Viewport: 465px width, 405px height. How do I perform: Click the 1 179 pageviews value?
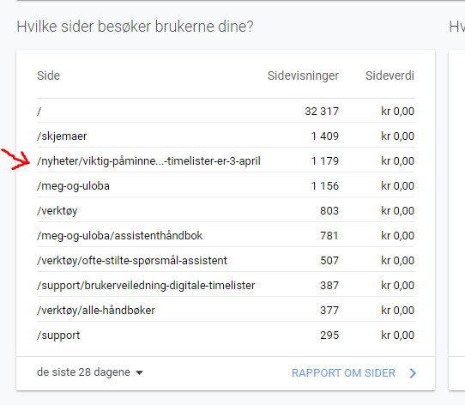pos(325,161)
